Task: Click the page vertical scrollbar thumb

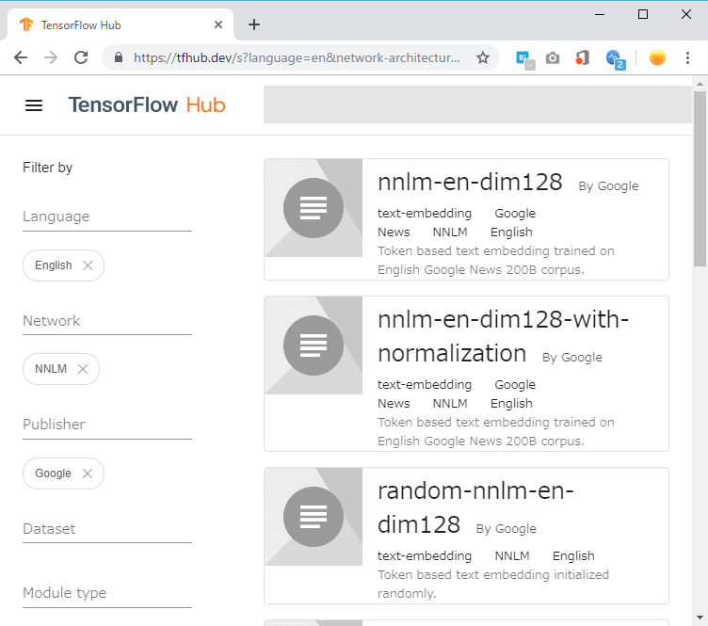Action: tap(700, 179)
